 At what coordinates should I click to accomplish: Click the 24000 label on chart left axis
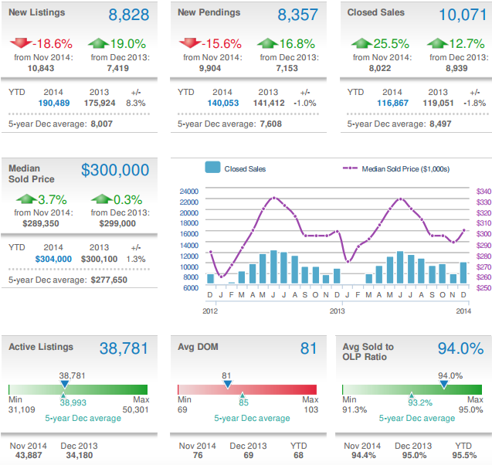tap(189, 191)
